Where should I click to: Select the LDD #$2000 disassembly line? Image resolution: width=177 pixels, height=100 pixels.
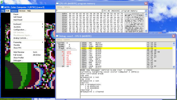pyautogui.click(x=127, y=45)
